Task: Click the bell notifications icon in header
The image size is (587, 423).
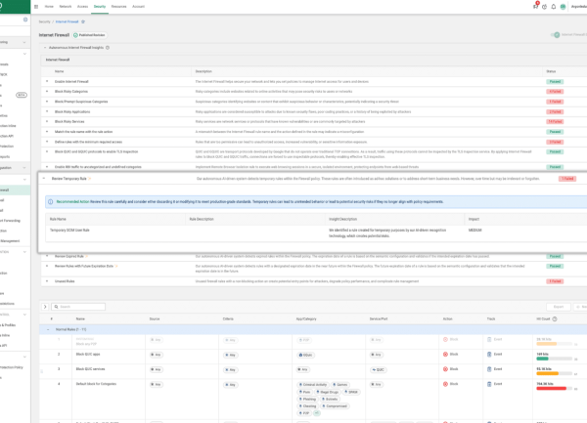Action: [554, 7]
